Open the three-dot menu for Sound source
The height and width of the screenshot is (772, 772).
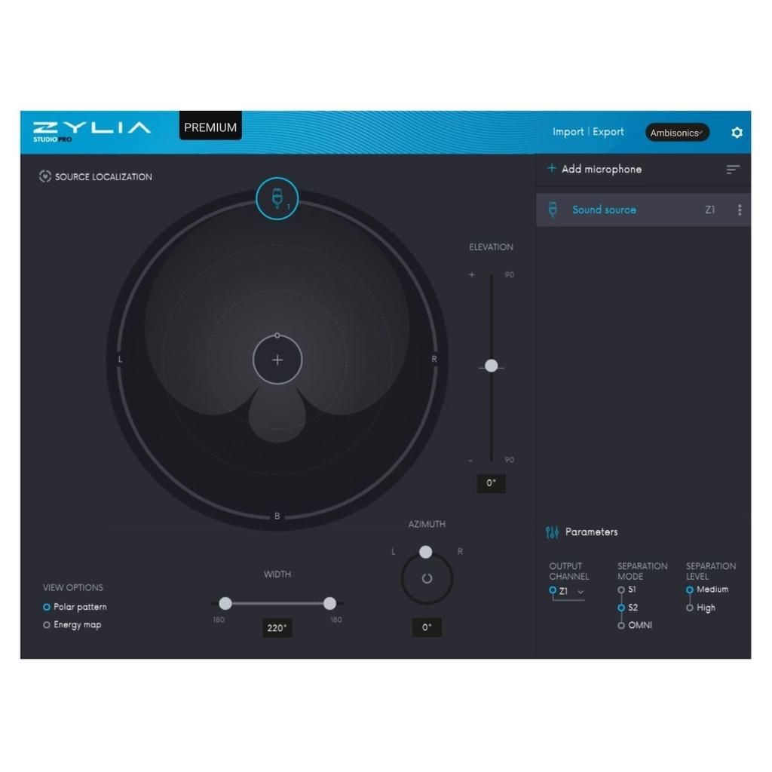click(739, 210)
